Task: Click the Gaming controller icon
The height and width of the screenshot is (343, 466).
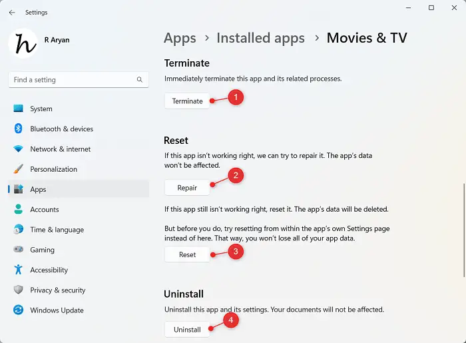Action: 18,250
